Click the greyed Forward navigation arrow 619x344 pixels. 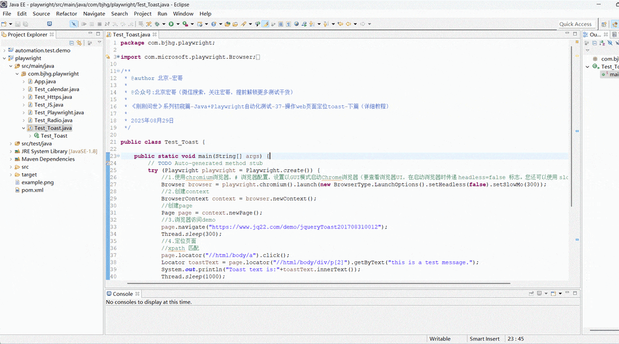[362, 24]
